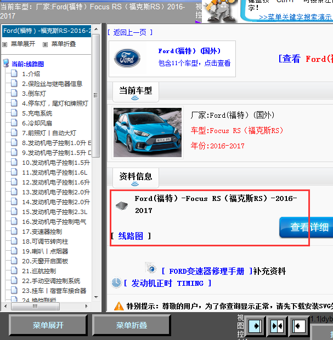This screenshot has width=333, height=340.
Task: Open tree item 18.可调节转向柱
Action: click(45, 241)
